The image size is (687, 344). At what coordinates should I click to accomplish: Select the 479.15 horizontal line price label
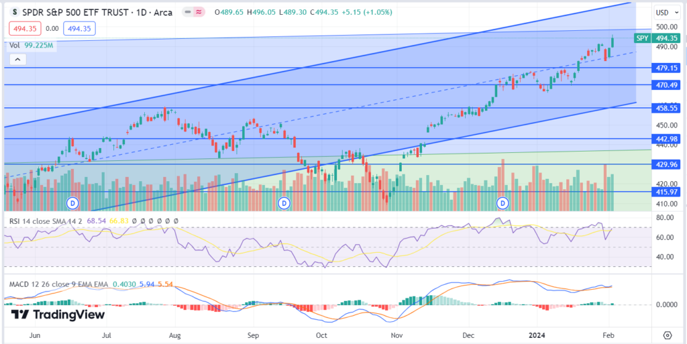tap(666, 68)
